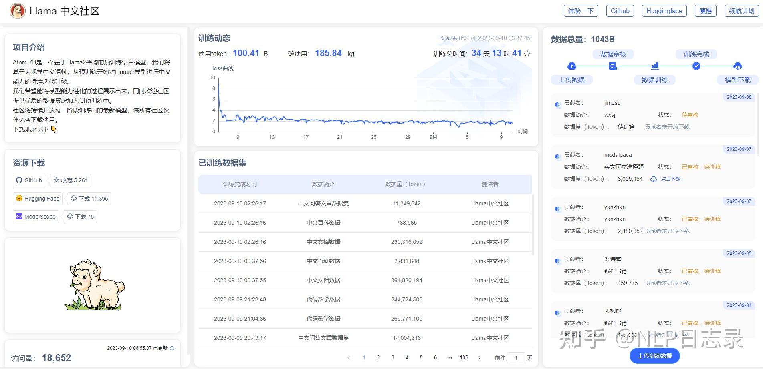Click the 14,004,313 token count cell
This screenshot has width=763, height=369.
407,338
